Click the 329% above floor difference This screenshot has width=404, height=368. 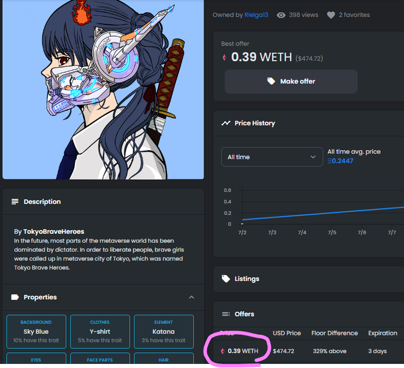[330, 351]
